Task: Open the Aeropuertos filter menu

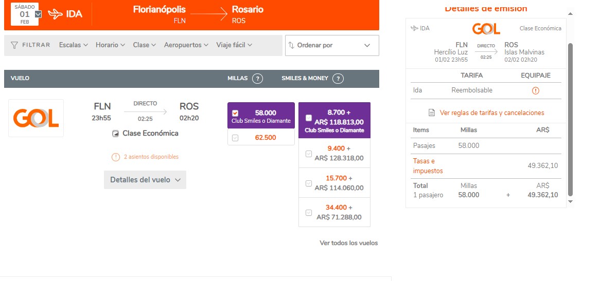Action: point(186,45)
